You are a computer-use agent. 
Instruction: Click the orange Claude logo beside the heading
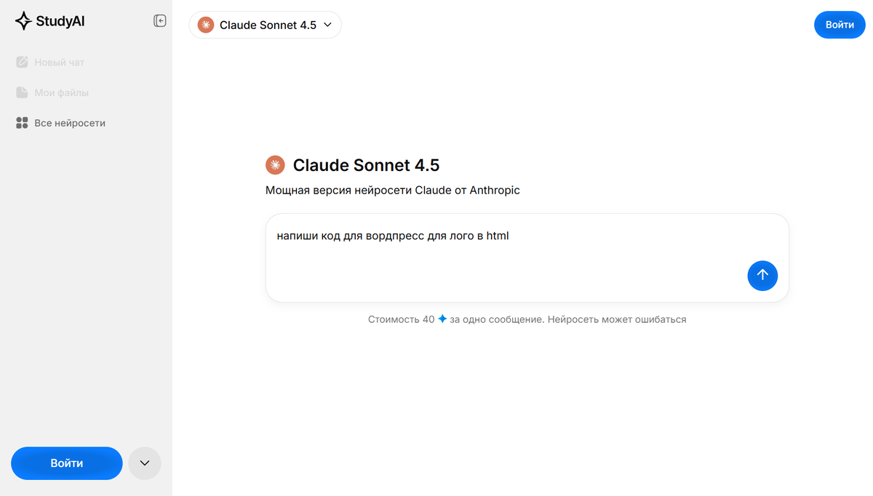(x=275, y=165)
